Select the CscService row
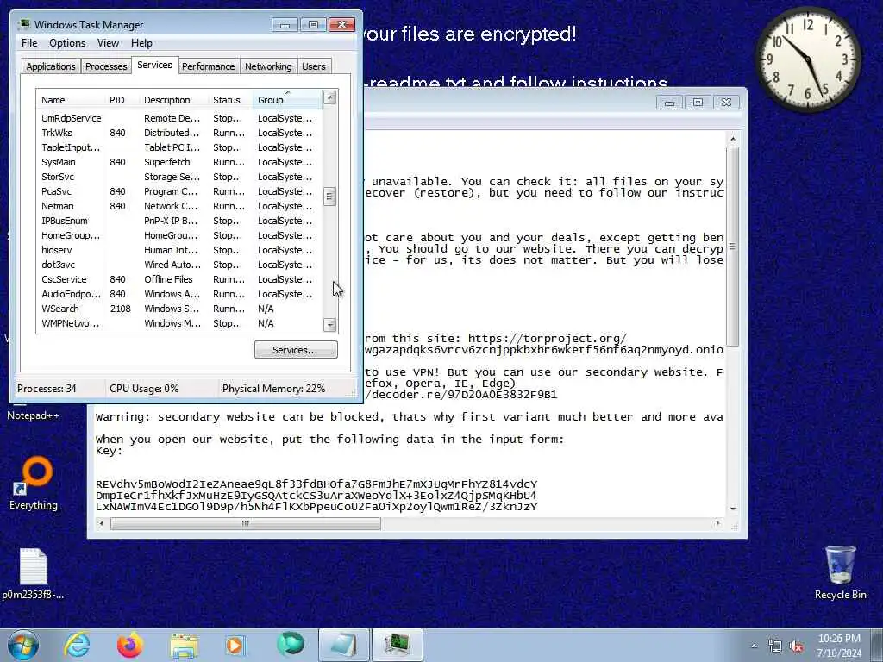Screen dimensions: 883x662 pyautogui.click(x=179, y=279)
